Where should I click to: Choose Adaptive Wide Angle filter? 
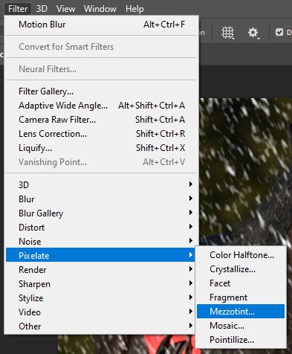pyautogui.click(x=102, y=106)
